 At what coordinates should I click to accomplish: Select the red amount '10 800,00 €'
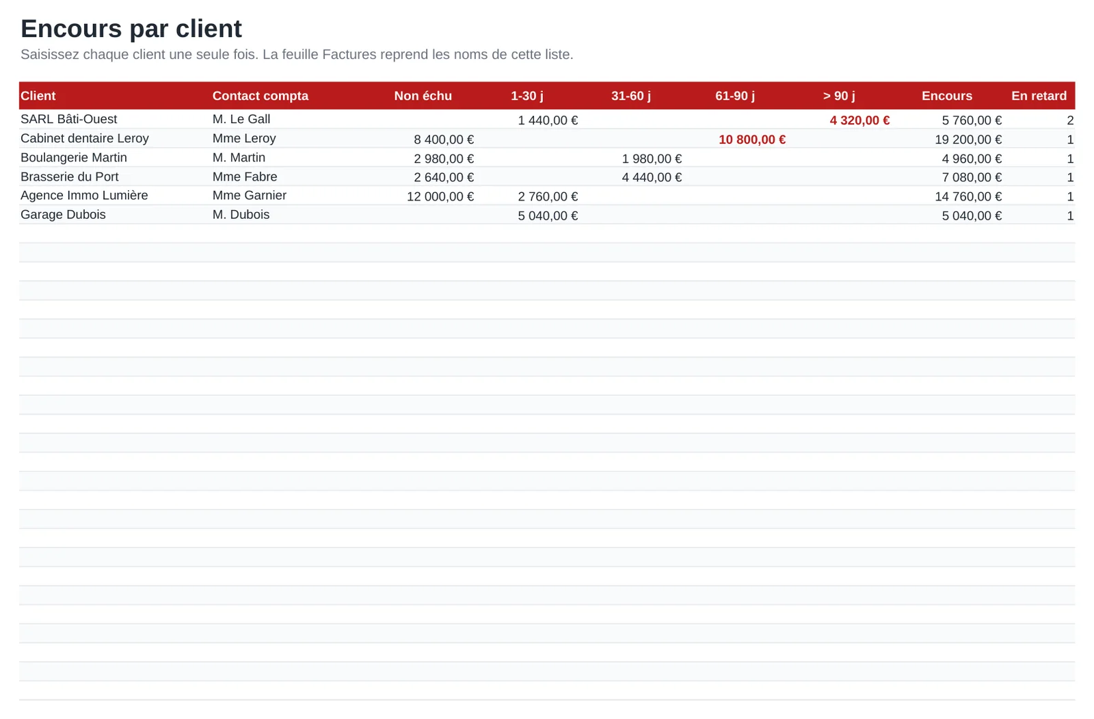(752, 140)
